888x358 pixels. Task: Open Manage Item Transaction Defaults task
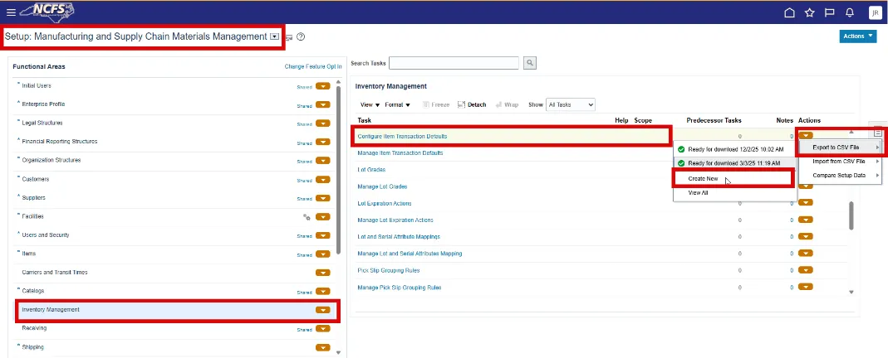pyautogui.click(x=400, y=153)
